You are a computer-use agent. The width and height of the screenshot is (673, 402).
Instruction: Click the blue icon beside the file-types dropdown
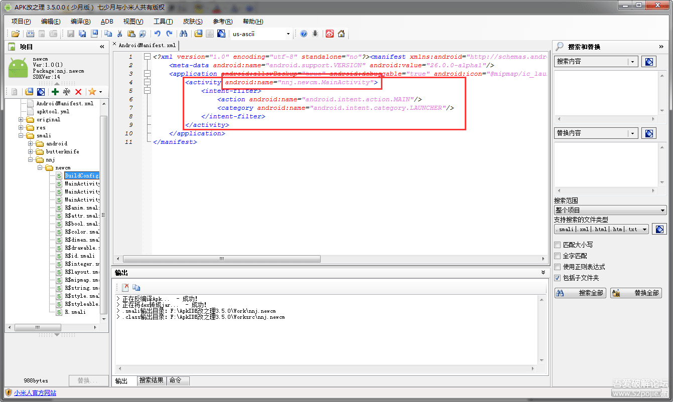pyautogui.click(x=660, y=229)
